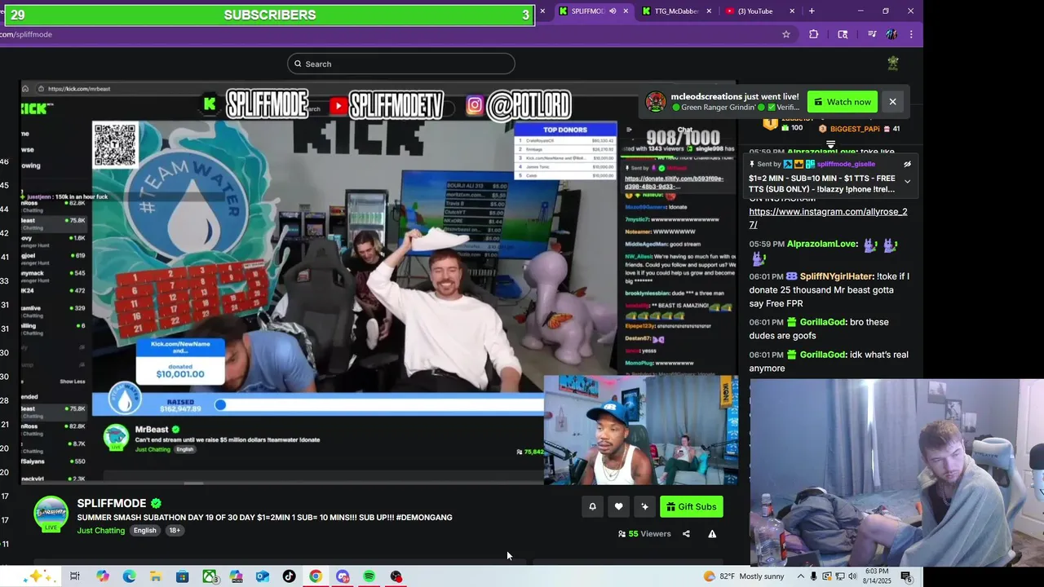Click the 55 Viewers count
This screenshot has width=1044, height=587.
pos(644,534)
